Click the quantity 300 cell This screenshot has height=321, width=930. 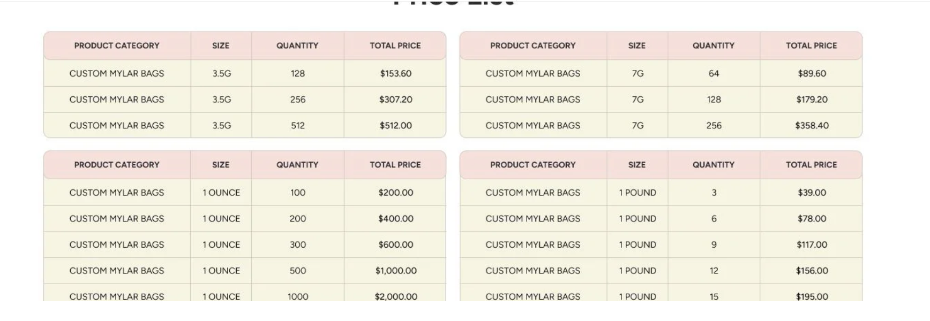point(298,244)
